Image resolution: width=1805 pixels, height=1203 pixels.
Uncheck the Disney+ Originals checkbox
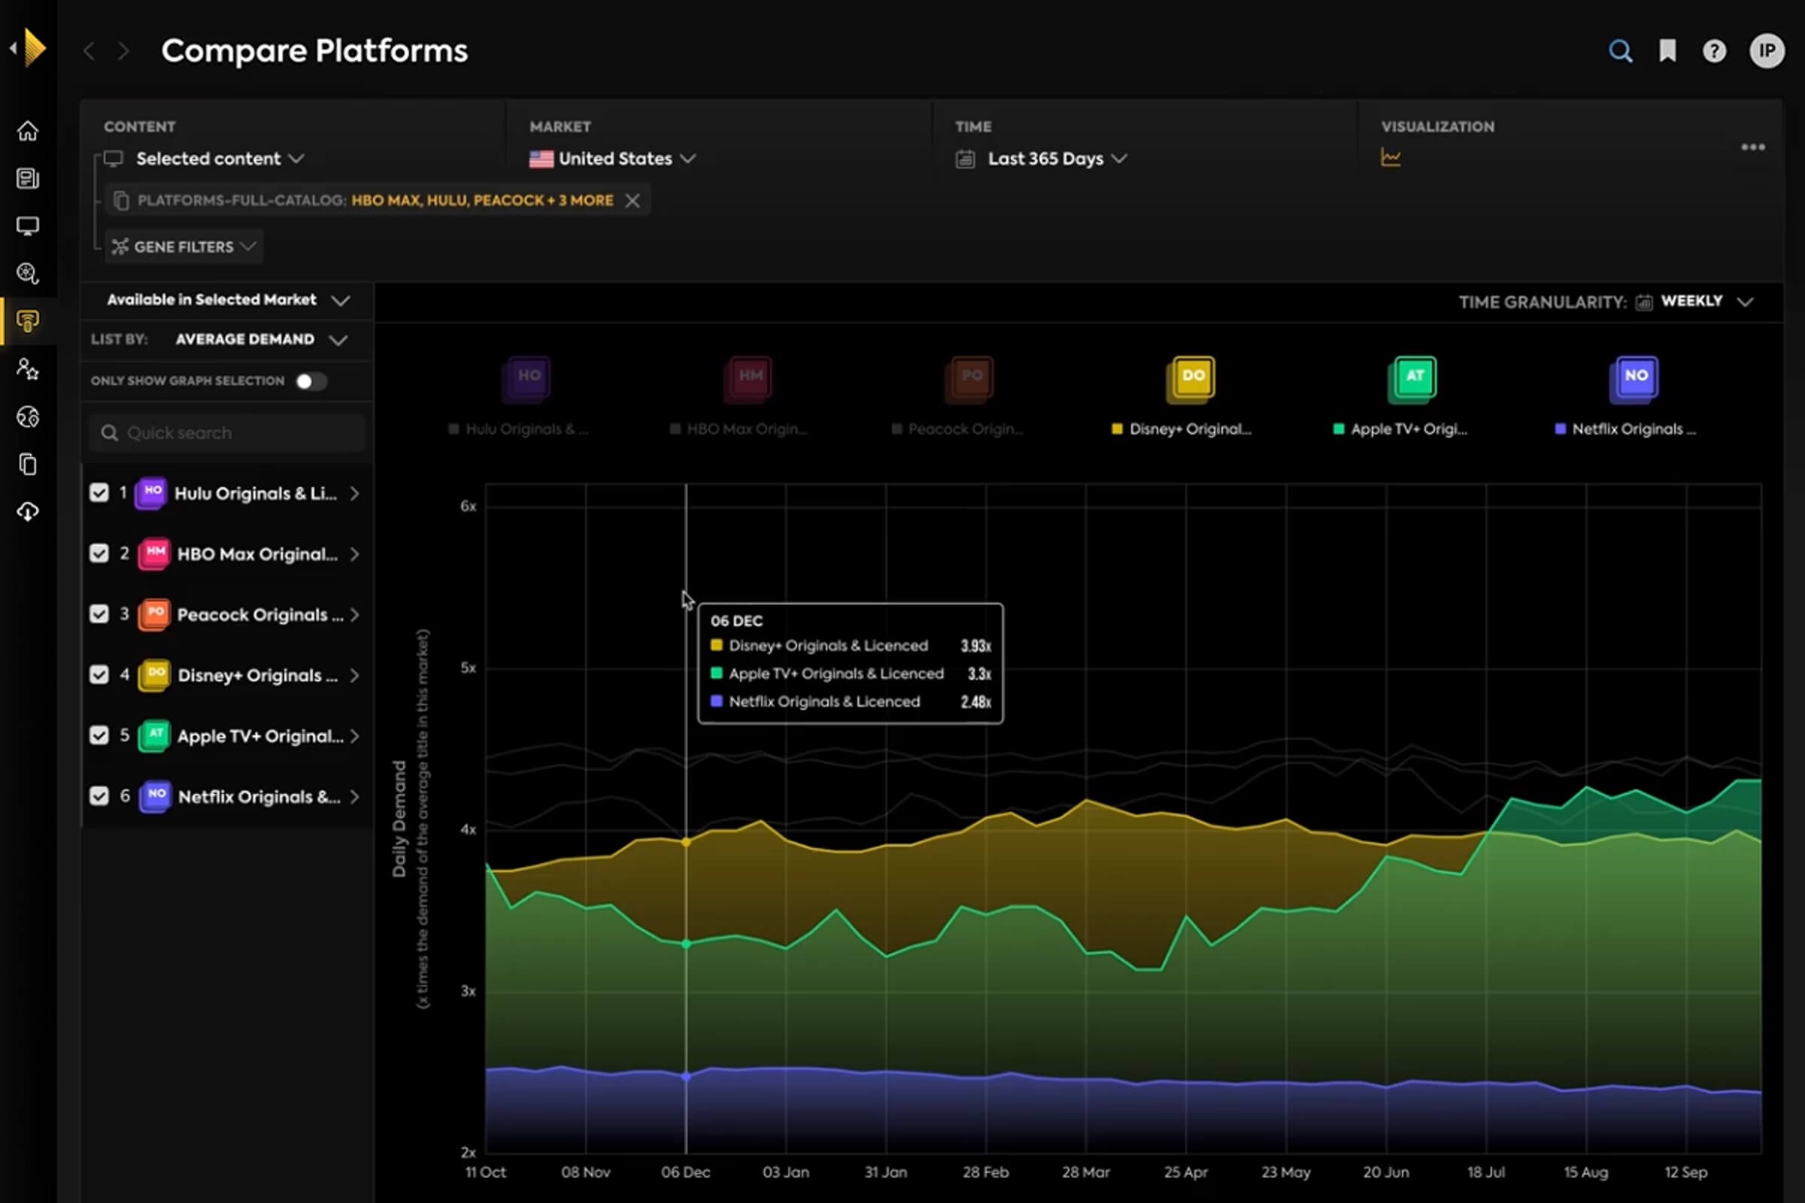point(99,674)
